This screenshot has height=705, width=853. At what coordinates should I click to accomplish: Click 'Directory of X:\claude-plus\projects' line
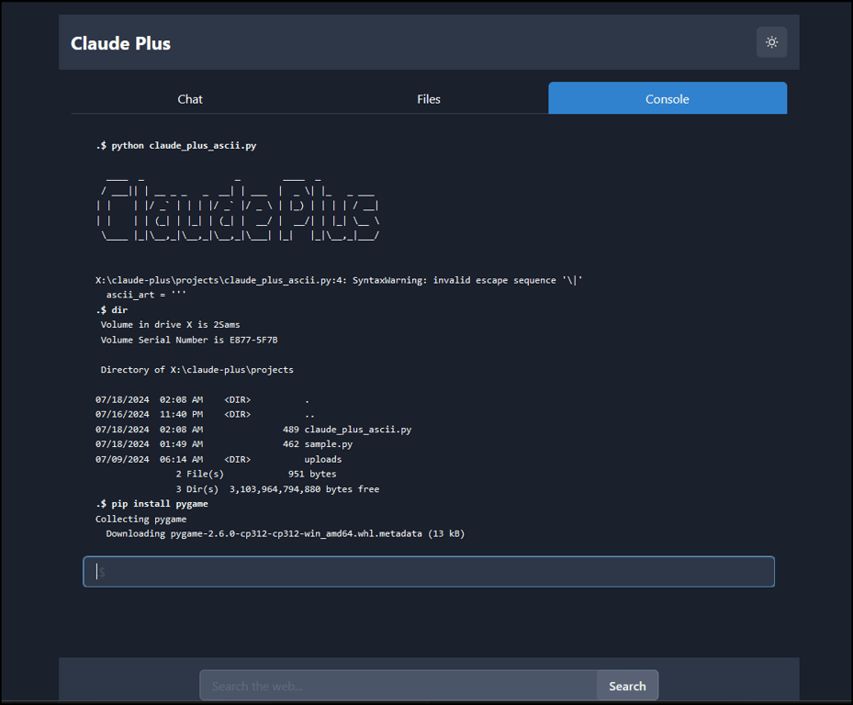pyautogui.click(x=196, y=370)
